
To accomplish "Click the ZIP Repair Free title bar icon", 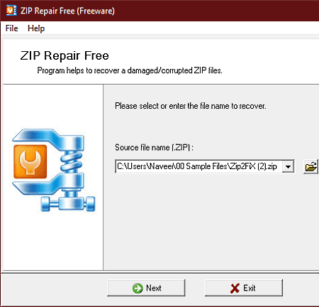I will coord(11,11).
